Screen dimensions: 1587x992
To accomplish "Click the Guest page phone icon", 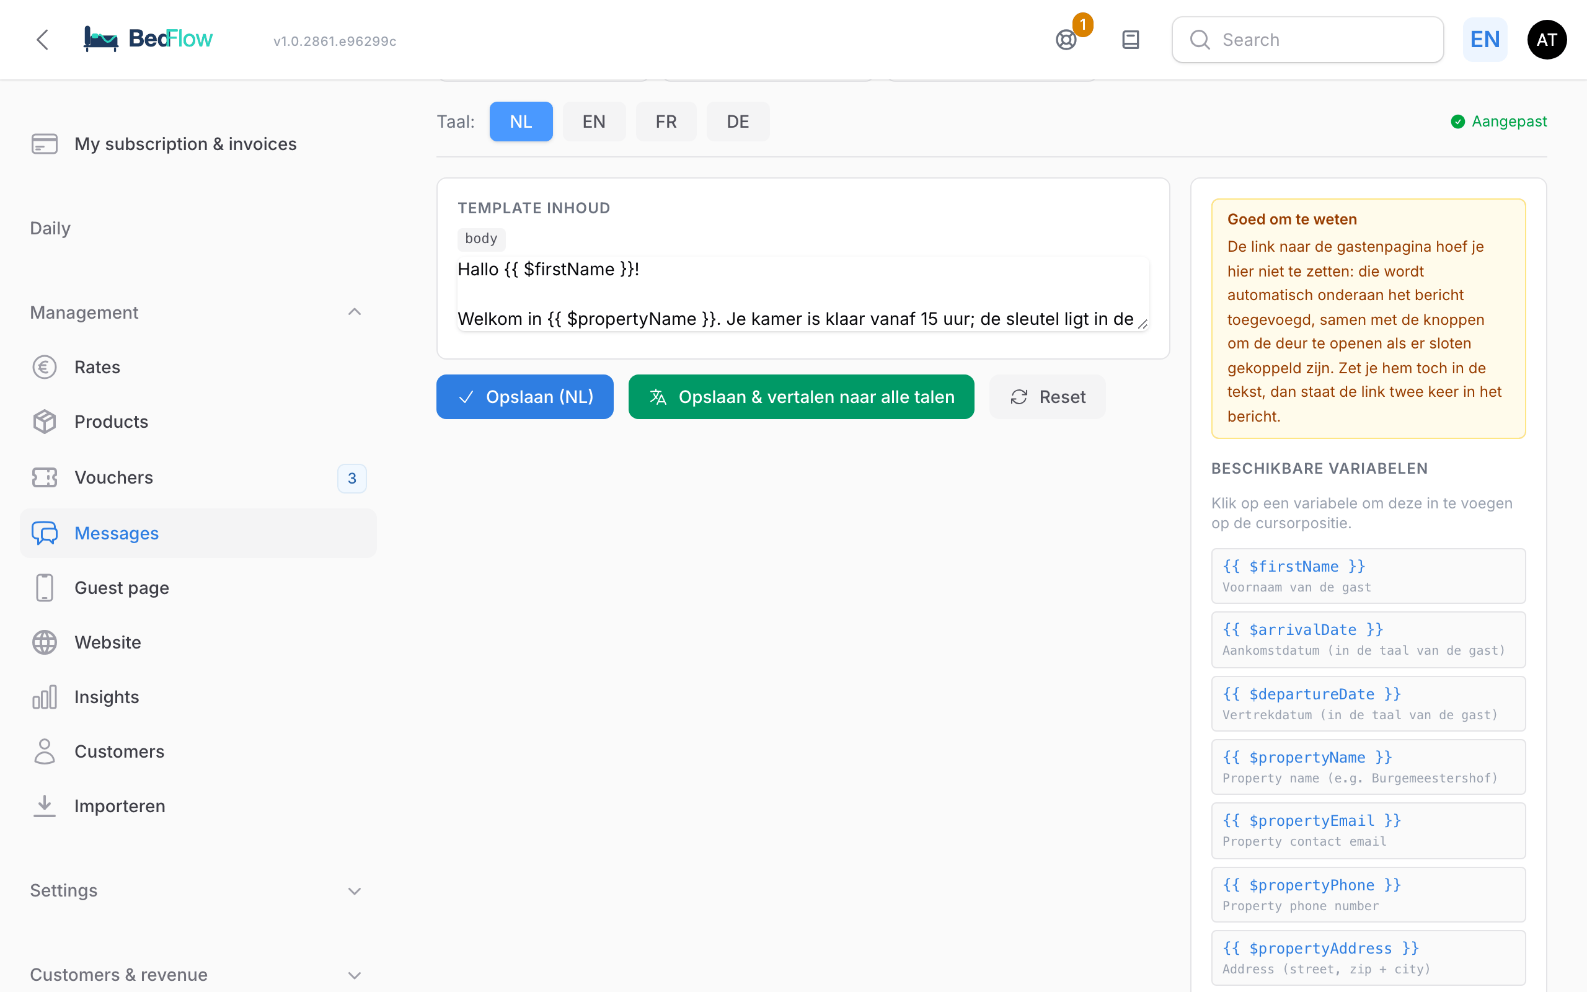I will (45, 588).
